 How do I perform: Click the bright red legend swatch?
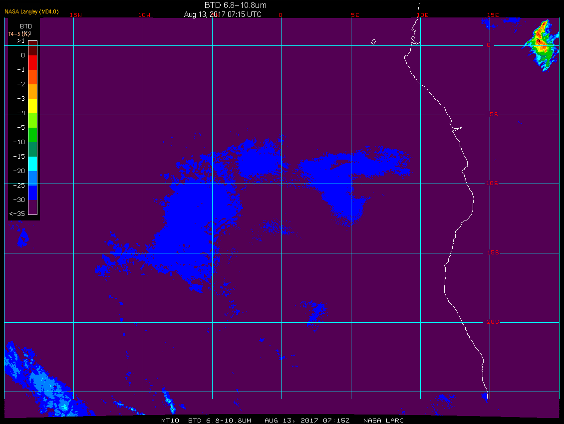click(x=33, y=62)
